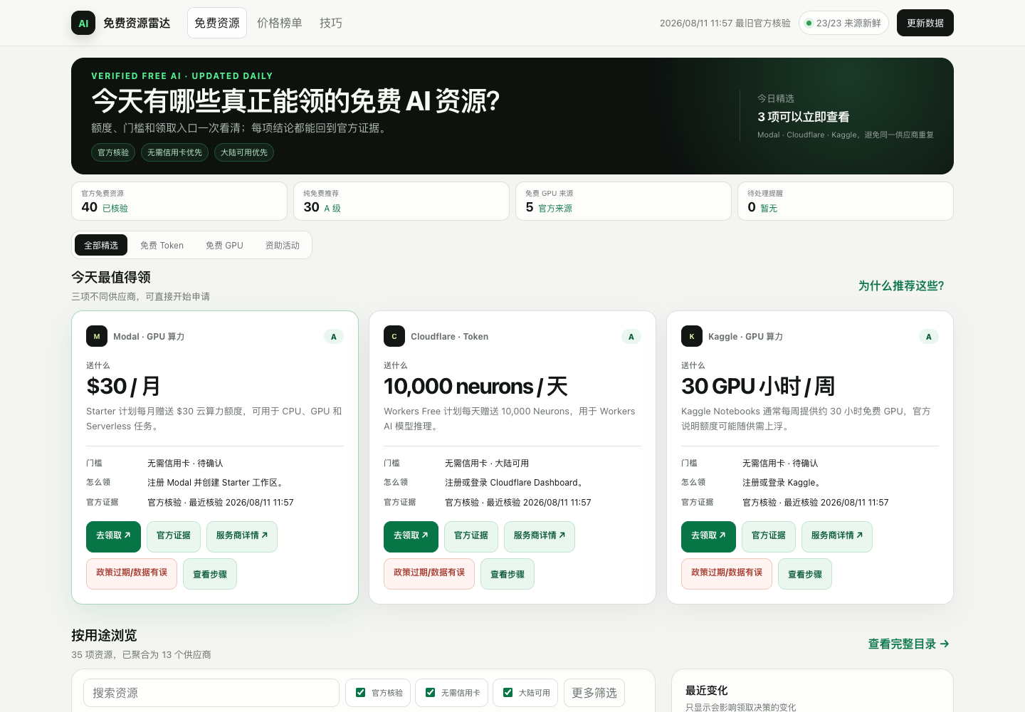Click the "Kaggle · GPU 算力" card title
Viewport: 1025px width, 712px height.
tap(745, 337)
